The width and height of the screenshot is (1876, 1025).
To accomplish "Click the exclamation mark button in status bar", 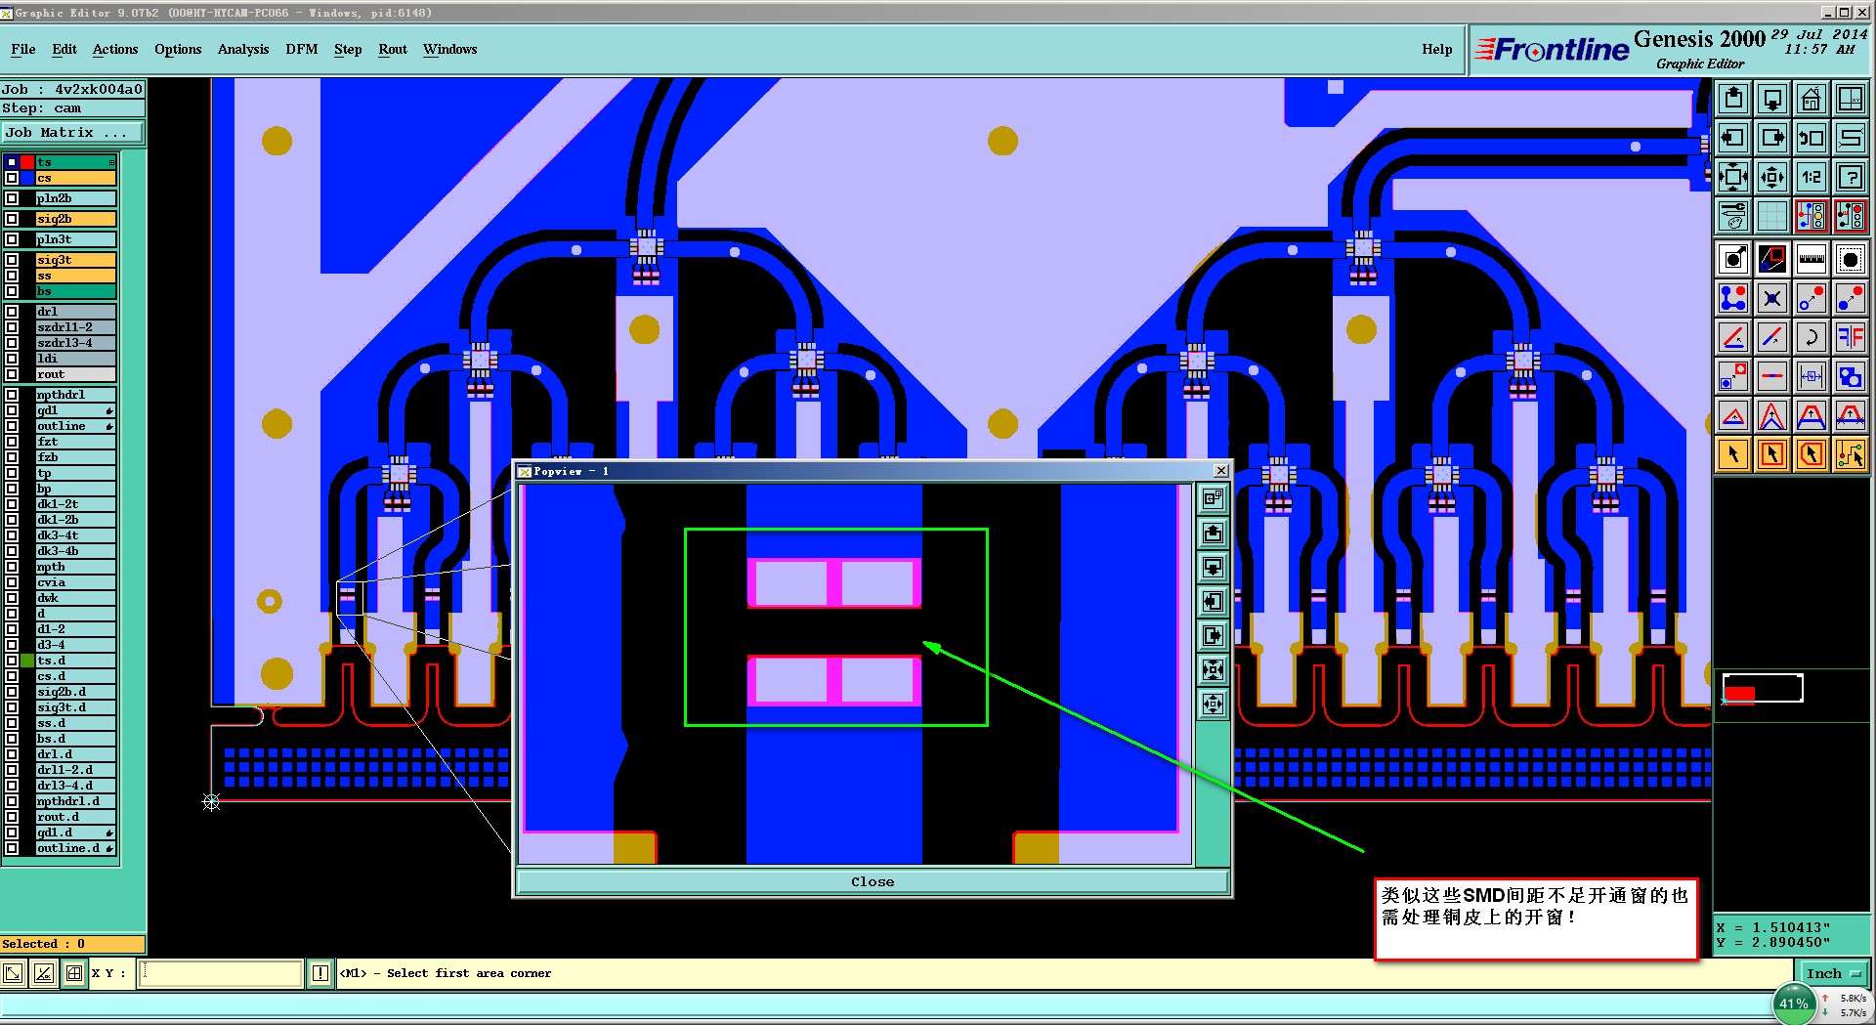I will pos(320,973).
